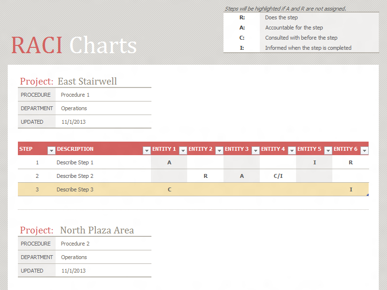Click the highlighted-steps note above legend
This screenshot has width=387, height=290.
(285, 9)
